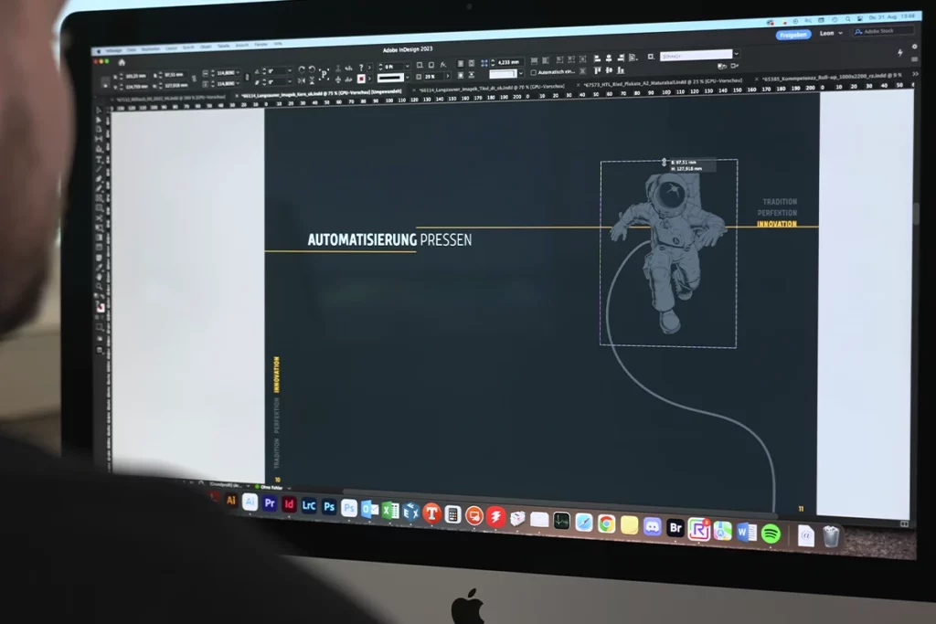Switch to the HTL_Ried_Plakate_A2_Maturaball.indd tab
The width and height of the screenshot is (936, 624).
point(664,82)
